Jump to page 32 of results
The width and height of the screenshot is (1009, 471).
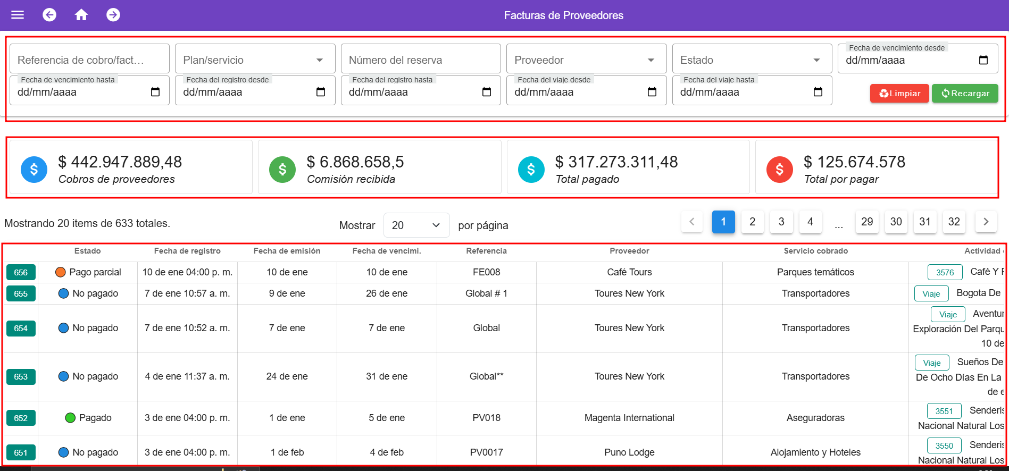954,222
